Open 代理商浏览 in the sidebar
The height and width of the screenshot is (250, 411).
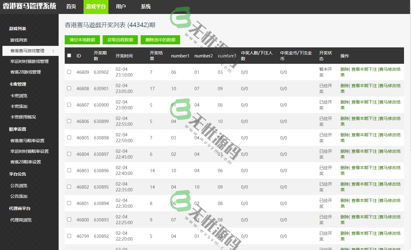pos(21,220)
